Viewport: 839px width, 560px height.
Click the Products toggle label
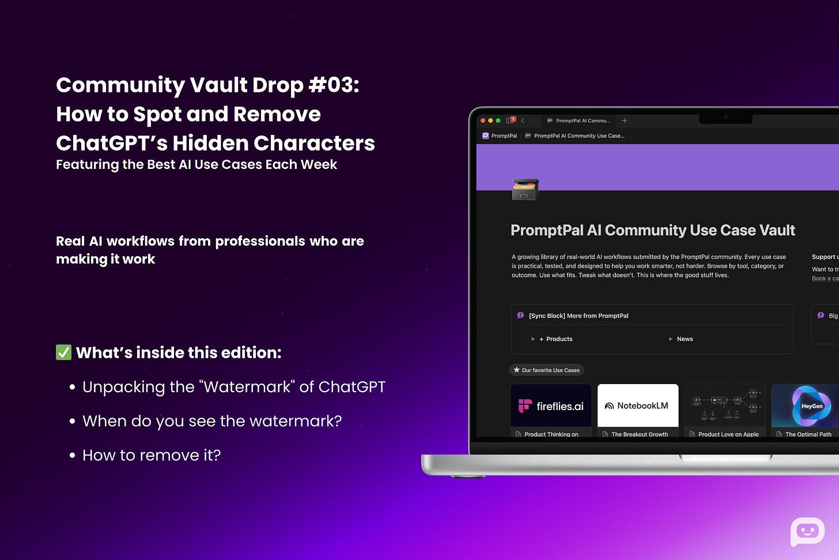pos(556,339)
